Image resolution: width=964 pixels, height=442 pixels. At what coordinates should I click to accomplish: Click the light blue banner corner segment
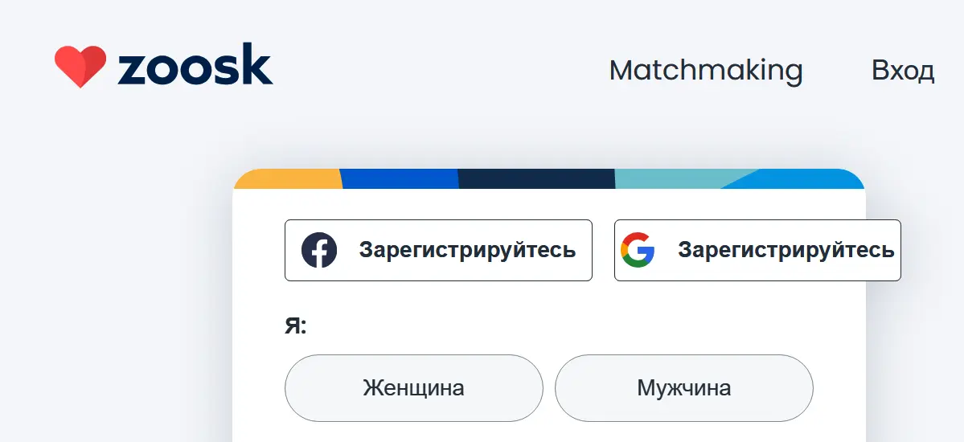812,179
